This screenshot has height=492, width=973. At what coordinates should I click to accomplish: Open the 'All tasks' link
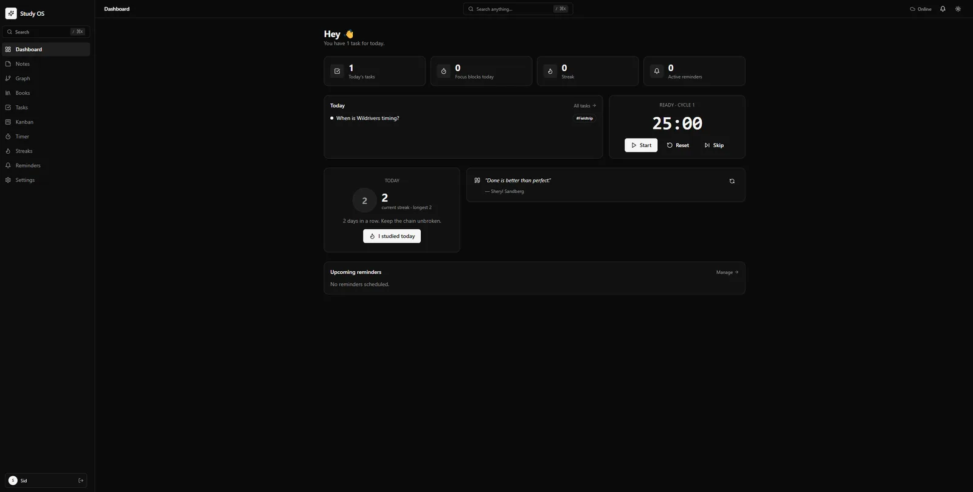pyautogui.click(x=584, y=106)
